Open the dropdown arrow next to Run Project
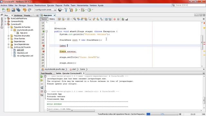Viewport: 206px width, 116px height. pyautogui.click(x=80, y=10)
